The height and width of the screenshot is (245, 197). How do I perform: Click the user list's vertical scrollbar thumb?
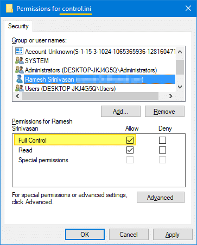[x=180, y=67]
